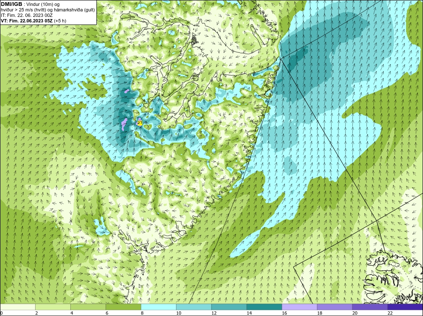Click the DMI/IGB title text
Screen dimensions: 423x316
(11, 4)
